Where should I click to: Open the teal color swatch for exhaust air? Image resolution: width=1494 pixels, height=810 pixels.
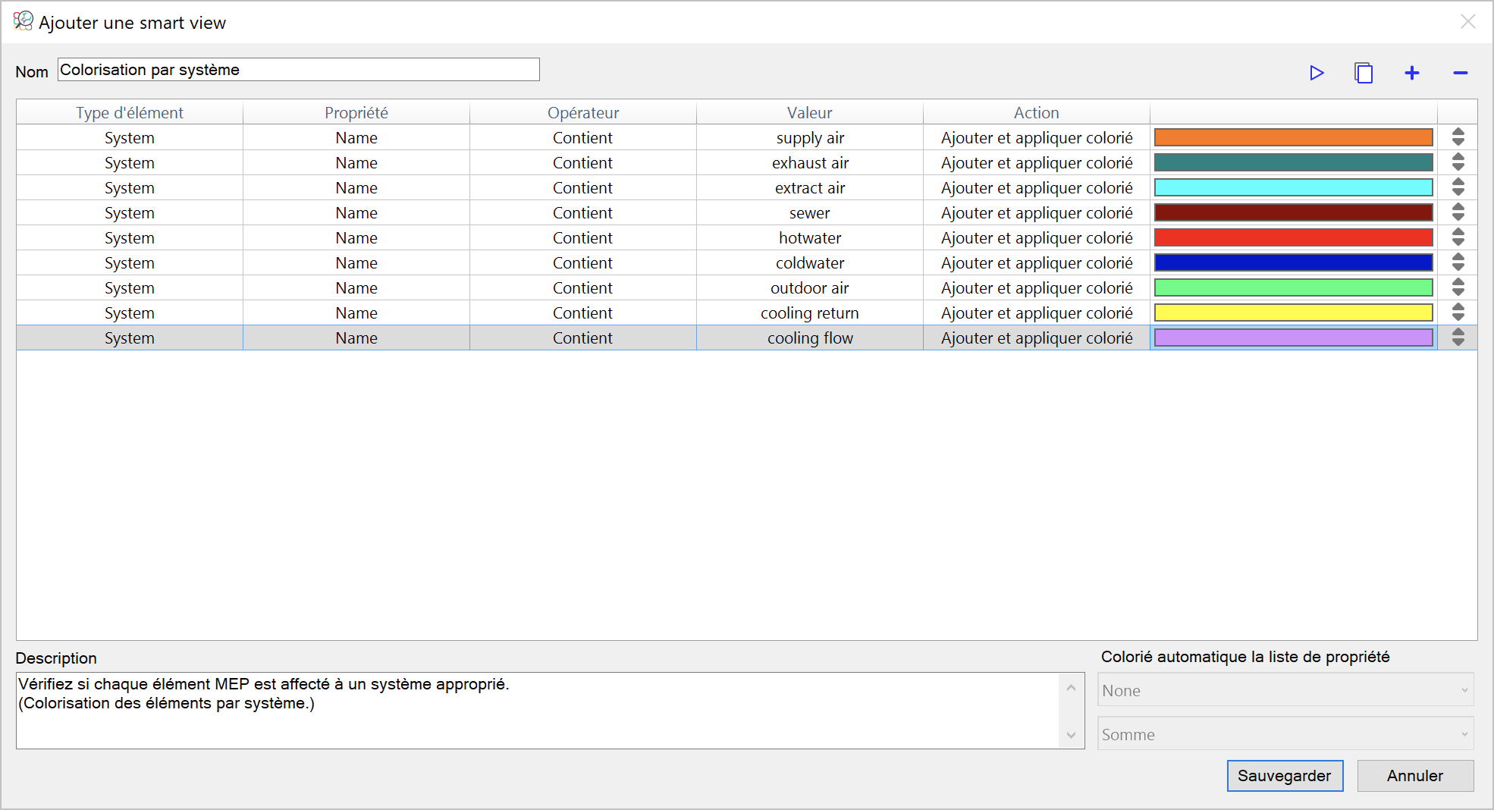1293,162
